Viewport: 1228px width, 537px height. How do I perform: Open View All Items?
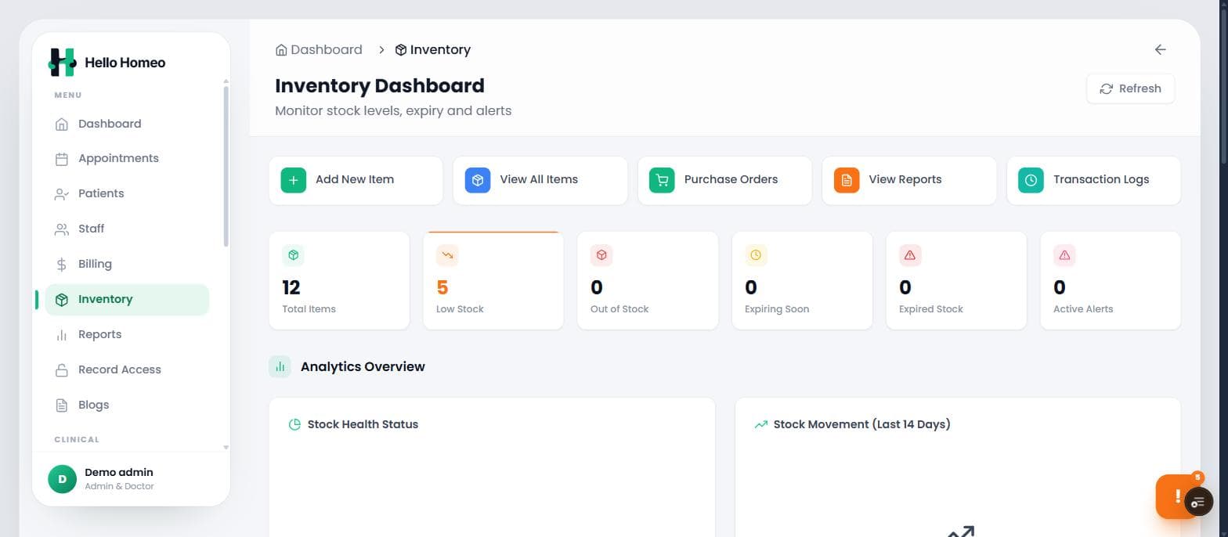click(540, 180)
